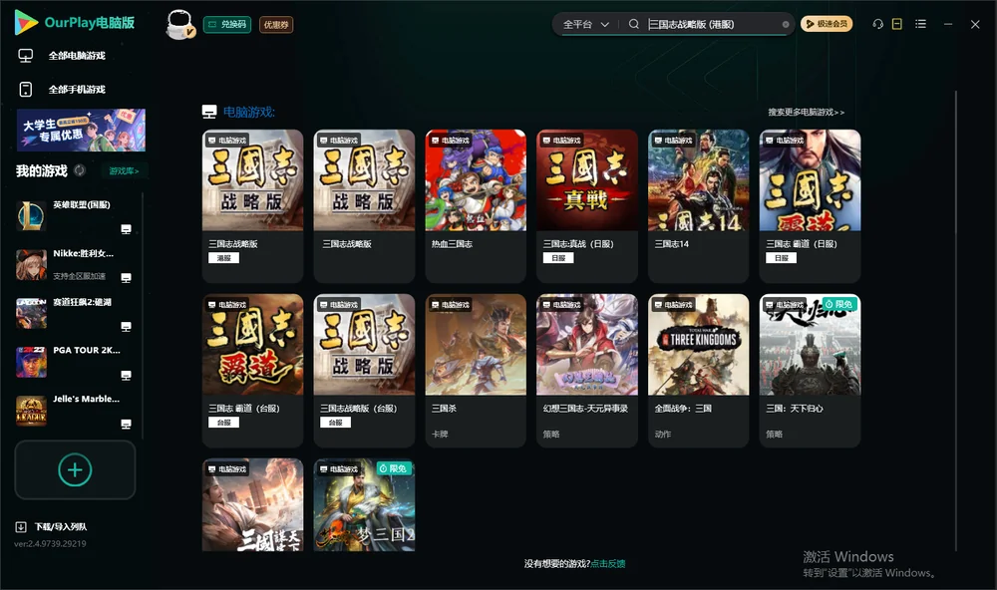Select 幻想三国志-天元异事录 game card

587,371
